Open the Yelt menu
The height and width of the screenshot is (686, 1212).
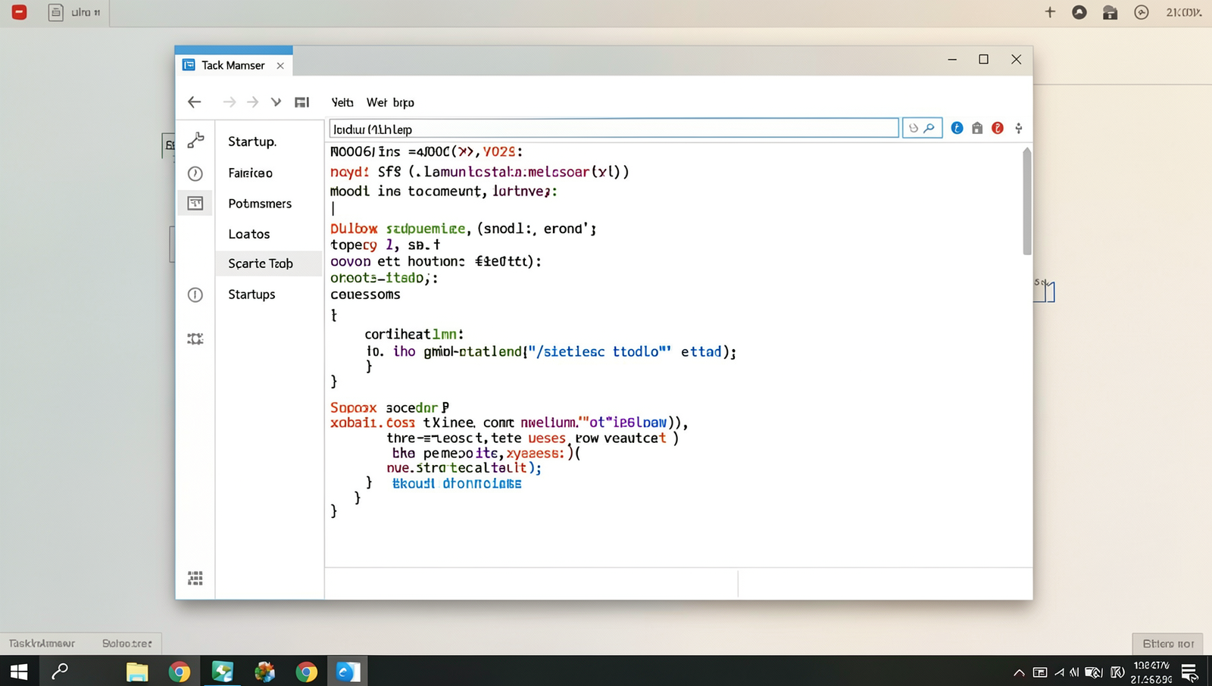pyautogui.click(x=342, y=102)
